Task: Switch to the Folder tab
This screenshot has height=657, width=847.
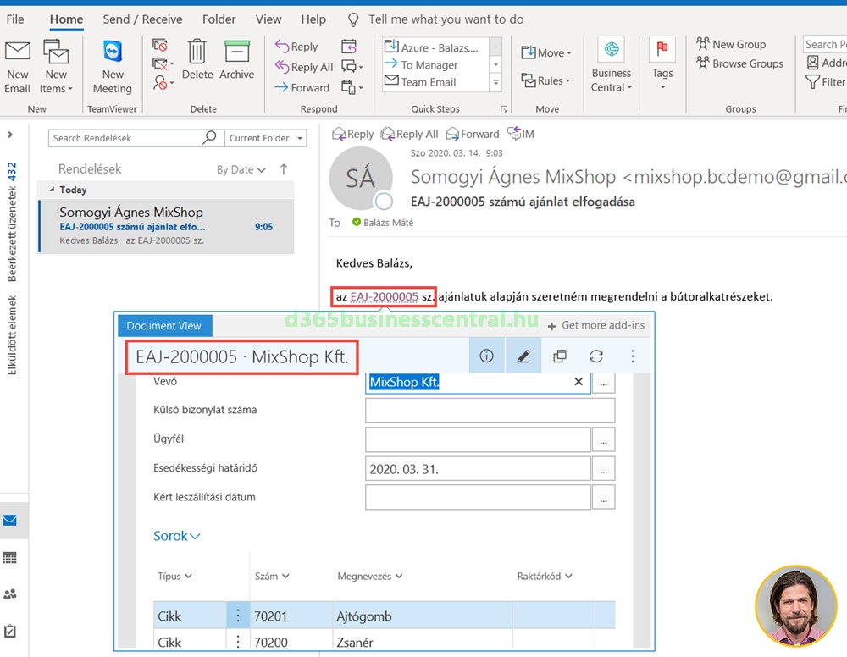Action: (219, 19)
